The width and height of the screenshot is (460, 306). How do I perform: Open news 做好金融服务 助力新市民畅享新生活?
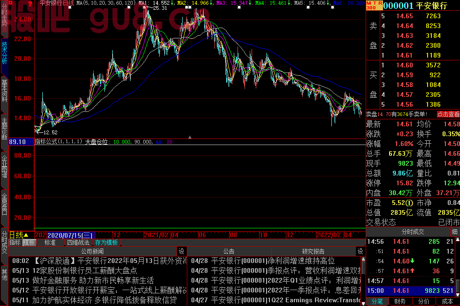tap(93, 281)
